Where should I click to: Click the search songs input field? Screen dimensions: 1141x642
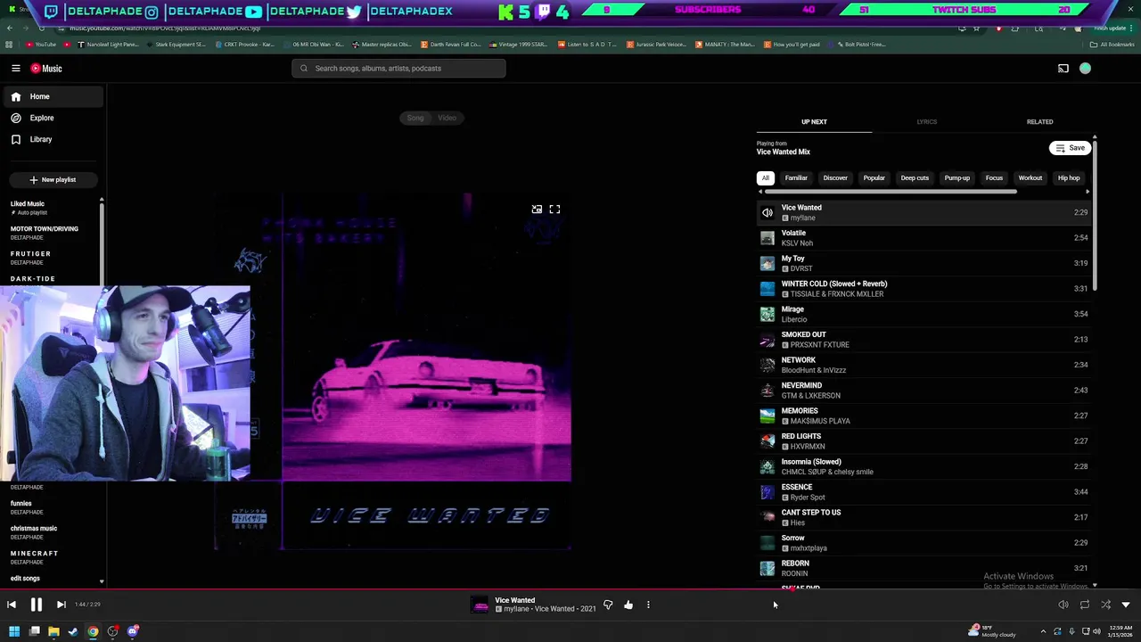(398, 69)
